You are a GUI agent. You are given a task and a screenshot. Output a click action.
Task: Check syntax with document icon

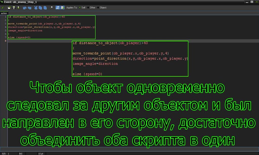click(x=62, y=8)
